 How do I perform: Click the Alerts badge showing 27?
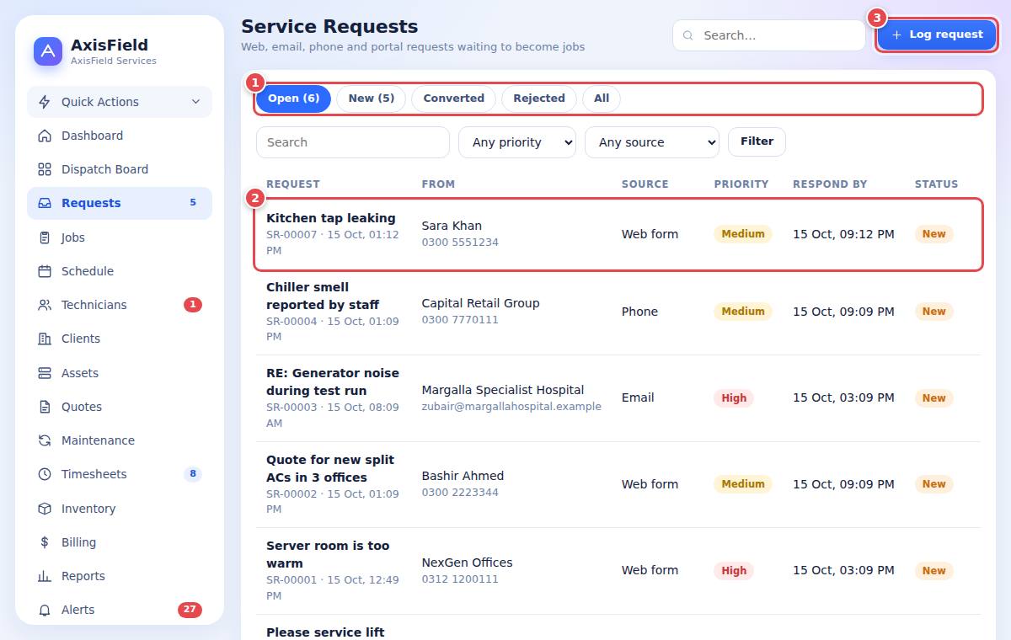tap(190, 610)
